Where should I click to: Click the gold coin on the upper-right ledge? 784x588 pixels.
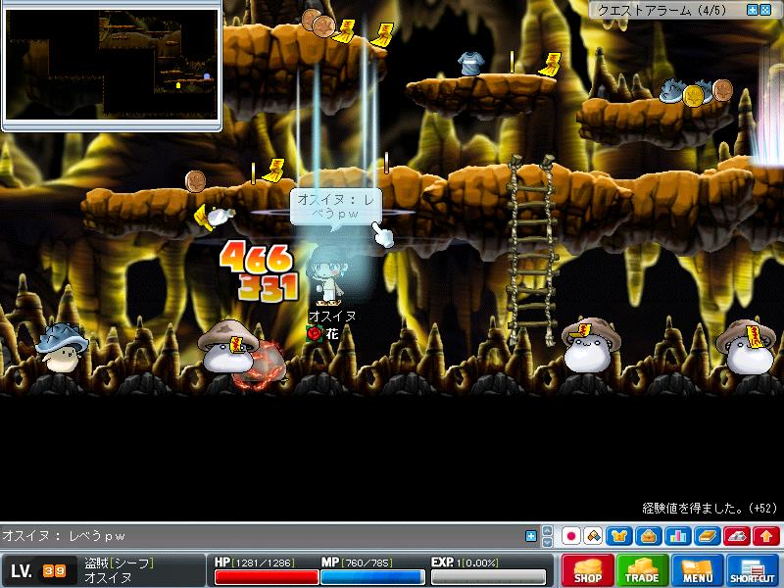tap(693, 94)
